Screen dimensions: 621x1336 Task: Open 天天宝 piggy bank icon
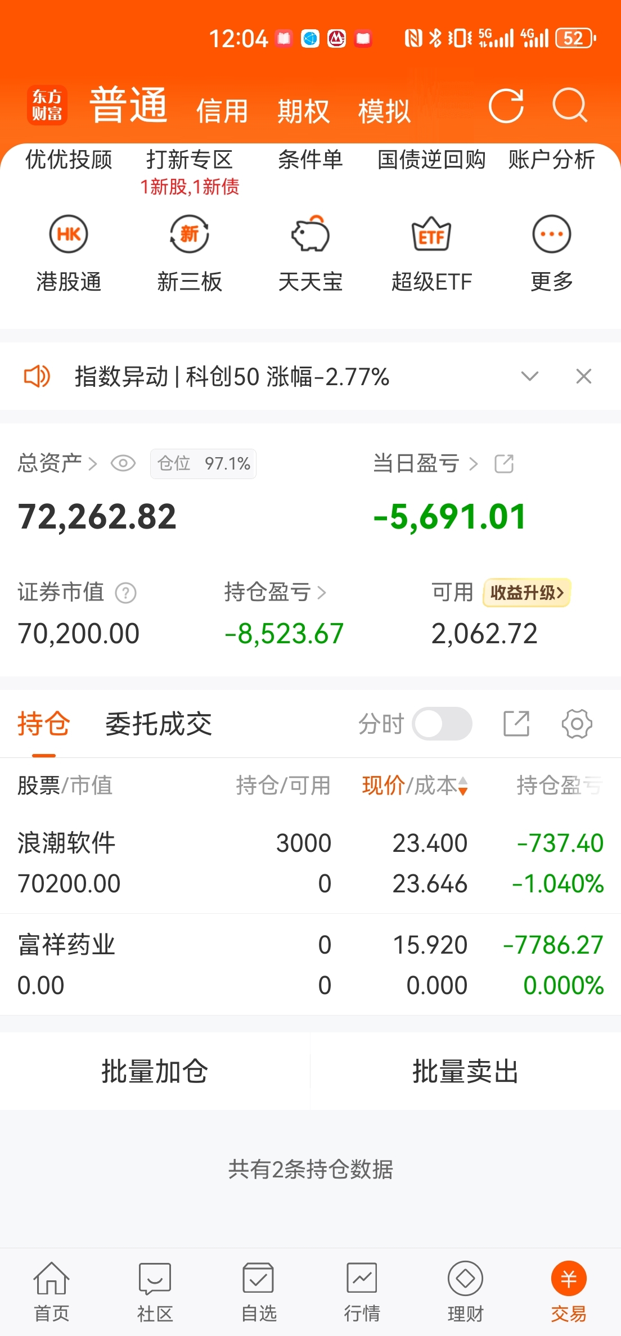coord(310,234)
